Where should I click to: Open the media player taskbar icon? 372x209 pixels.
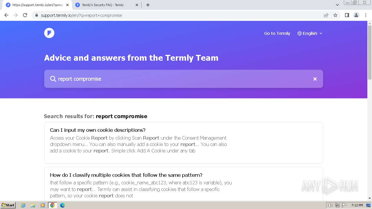[x=43, y=205]
